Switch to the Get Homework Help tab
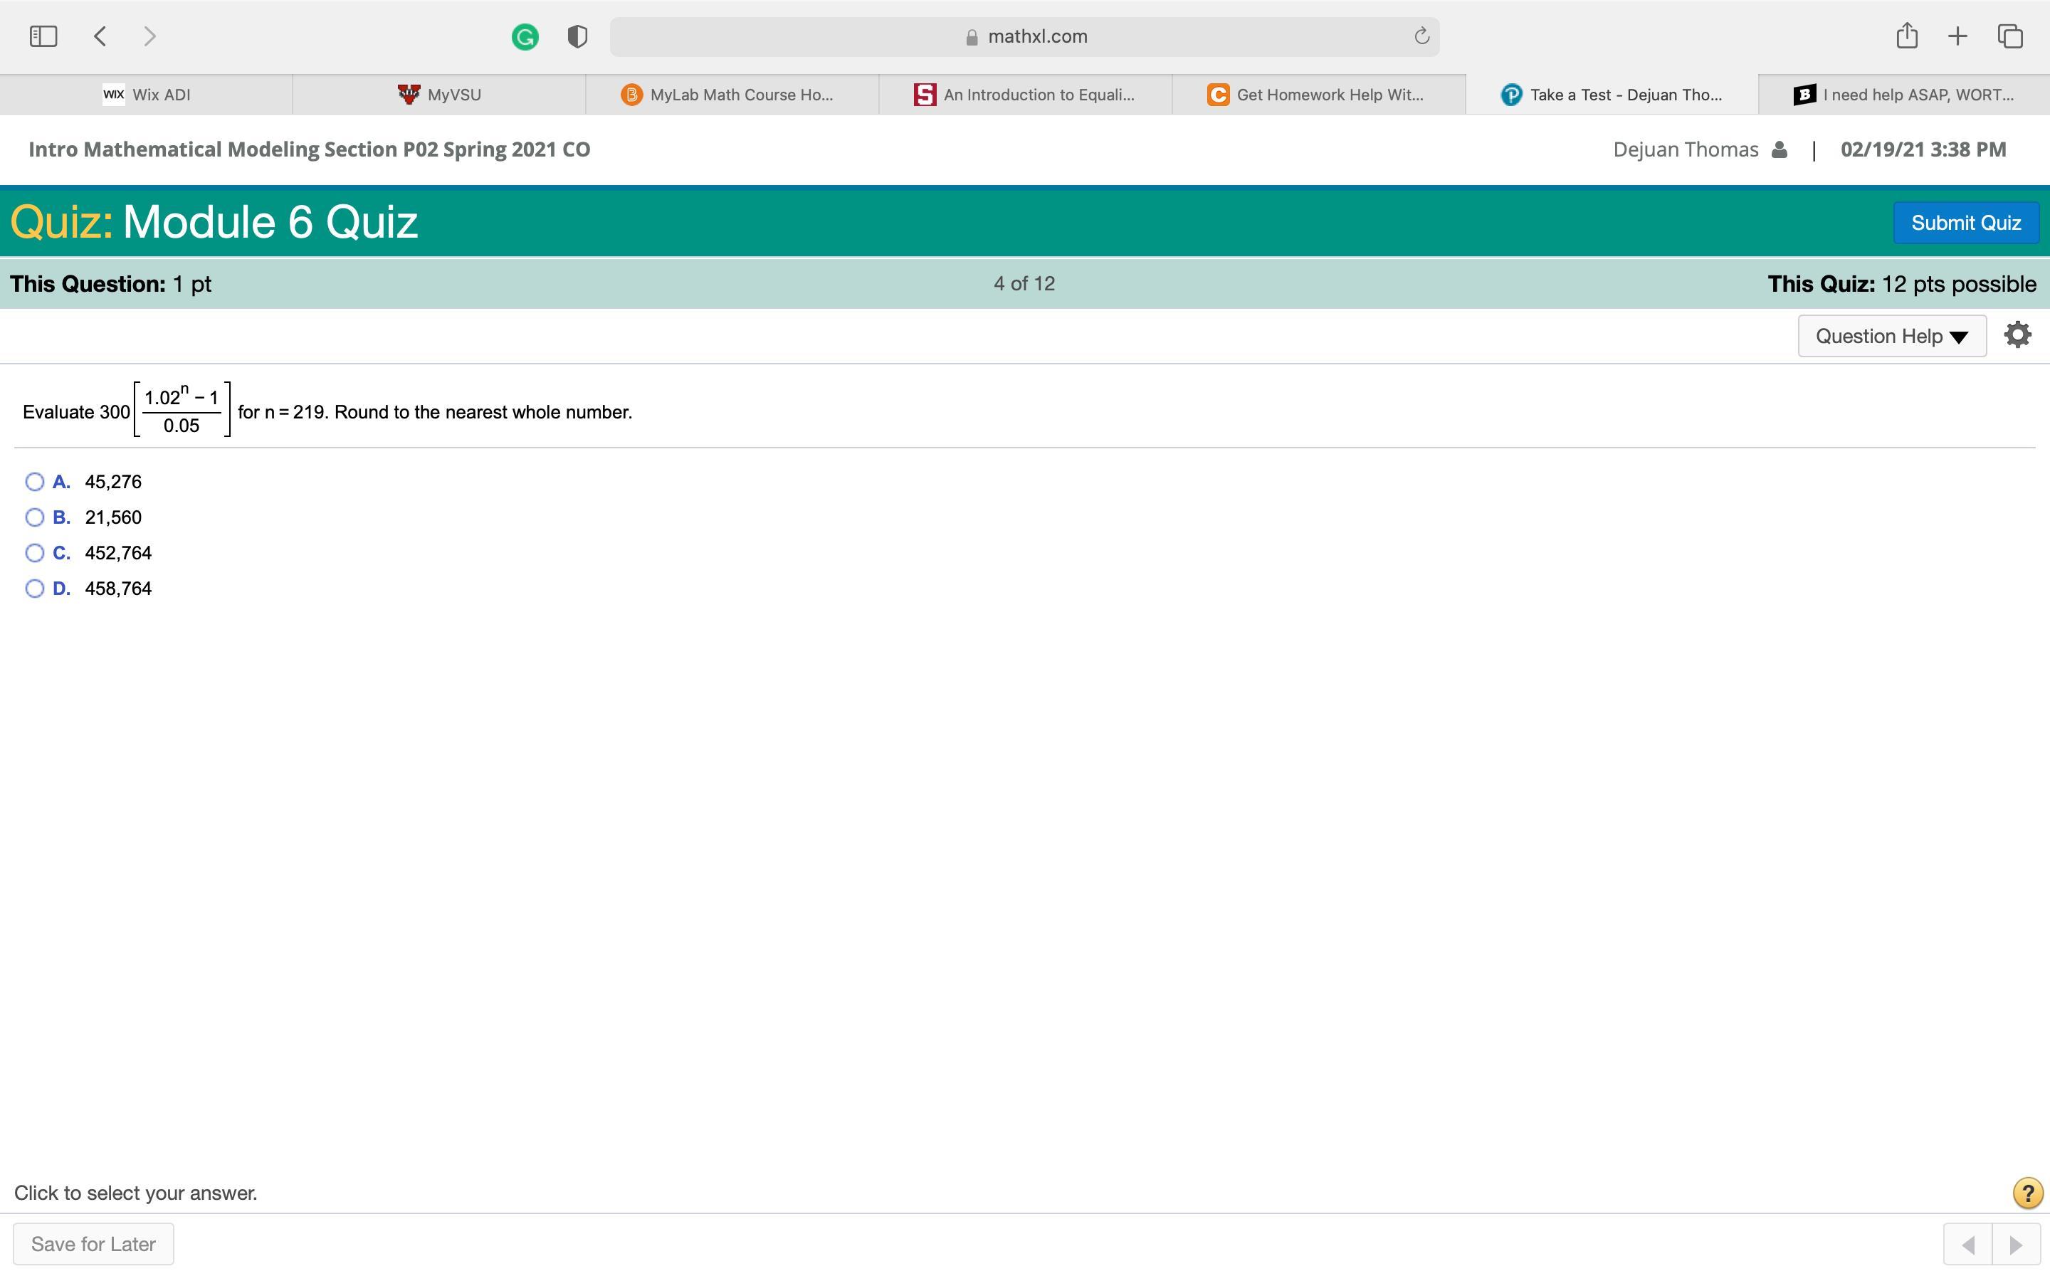Image resolution: width=2050 pixels, height=1281 pixels. 1318,95
